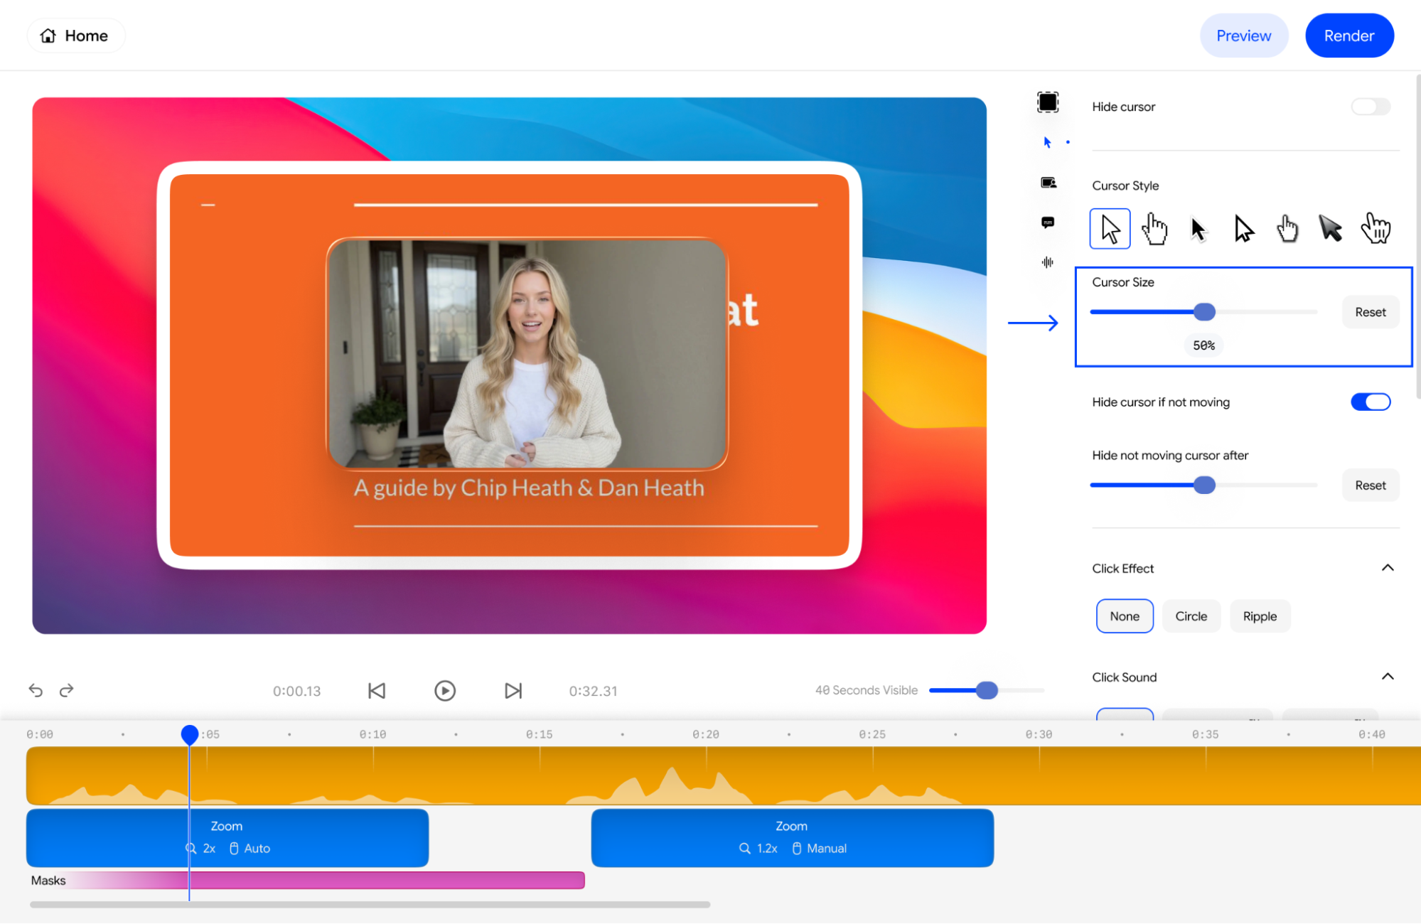Open the webcam settings sidebar icon

(x=1048, y=183)
